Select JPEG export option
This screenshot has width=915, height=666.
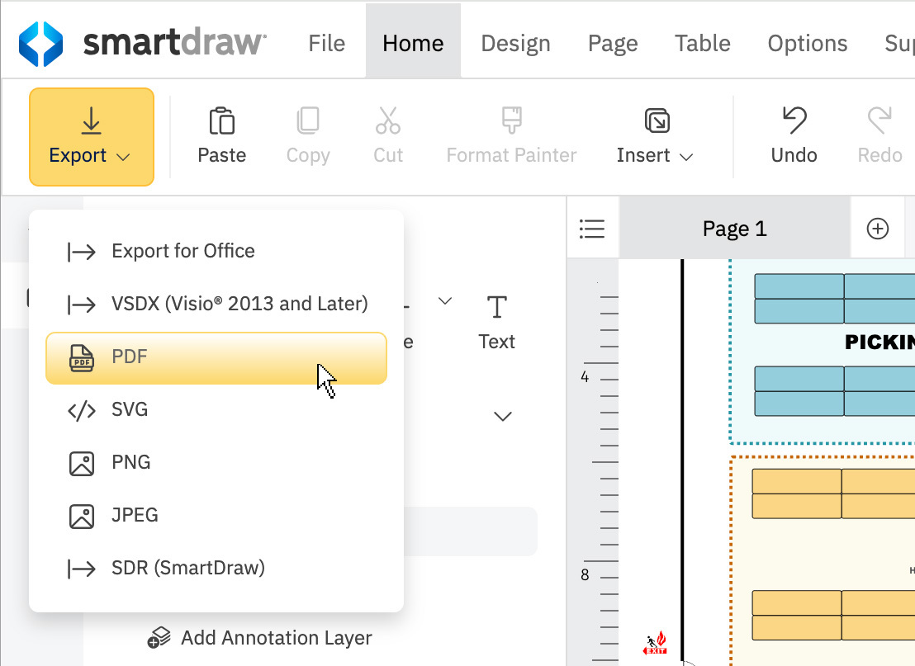click(x=216, y=516)
